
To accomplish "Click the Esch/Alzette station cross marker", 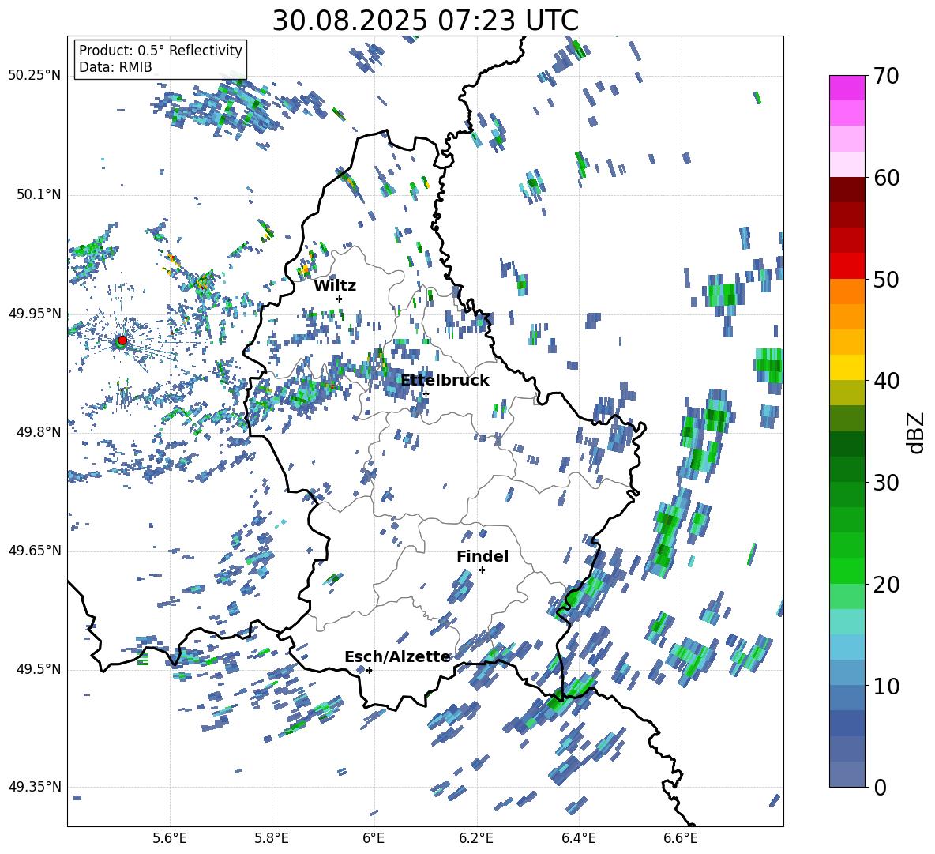I will [x=369, y=670].
